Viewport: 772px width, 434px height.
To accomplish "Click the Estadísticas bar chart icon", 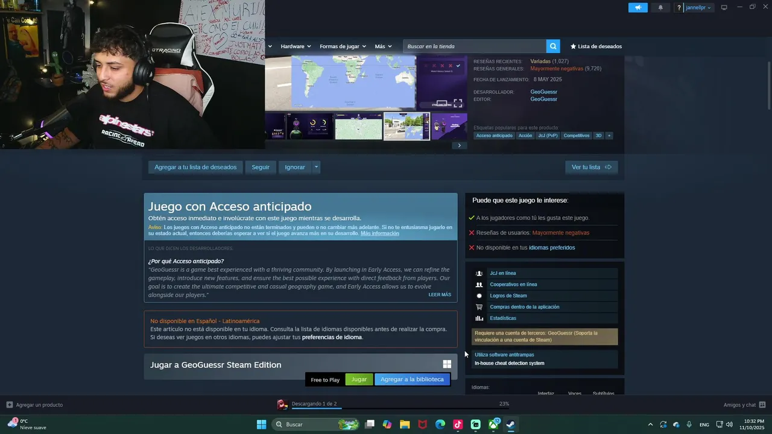I will (479, 318).
